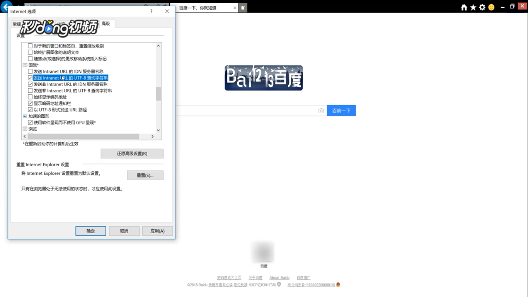Select the 高级 tab

click(x=106, y=24)
